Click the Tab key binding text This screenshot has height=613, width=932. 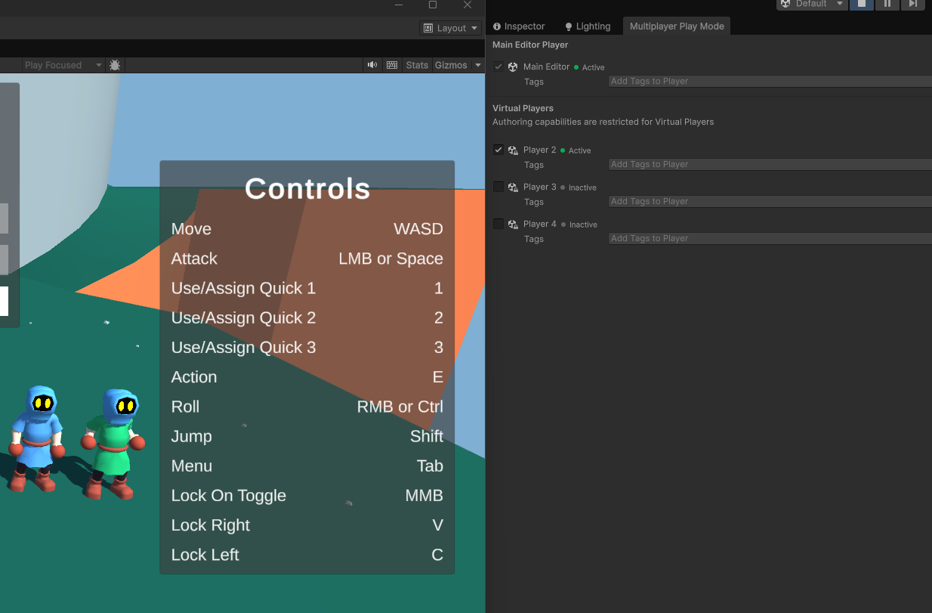pos(430,466)
